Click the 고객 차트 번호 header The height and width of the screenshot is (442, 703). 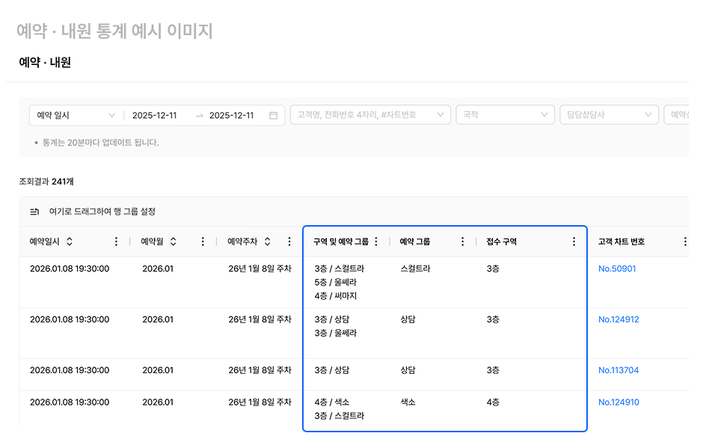tap(621, 242)
